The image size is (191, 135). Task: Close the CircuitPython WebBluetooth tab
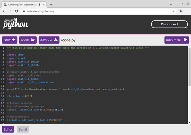pos(44,4)
